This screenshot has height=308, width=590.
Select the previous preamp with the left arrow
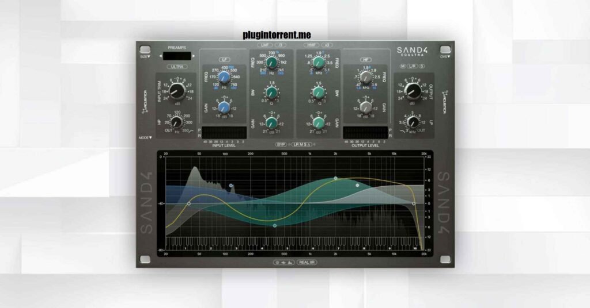coord(161,56)
